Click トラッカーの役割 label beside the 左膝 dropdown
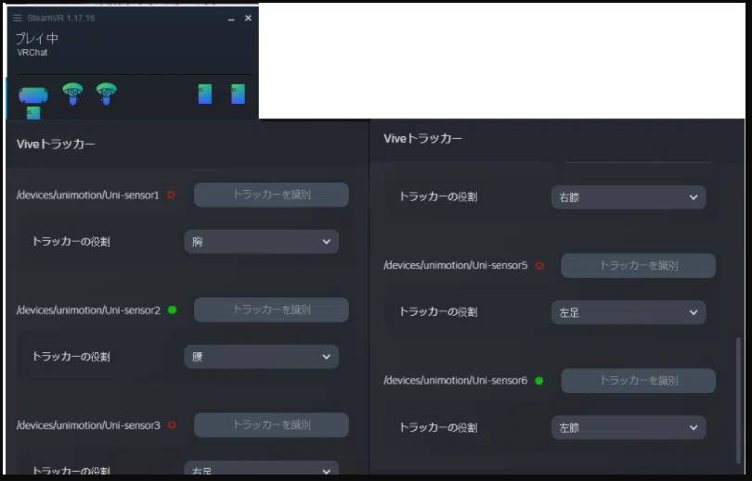This screenshot has width=752, height=481. coord(438,427)
